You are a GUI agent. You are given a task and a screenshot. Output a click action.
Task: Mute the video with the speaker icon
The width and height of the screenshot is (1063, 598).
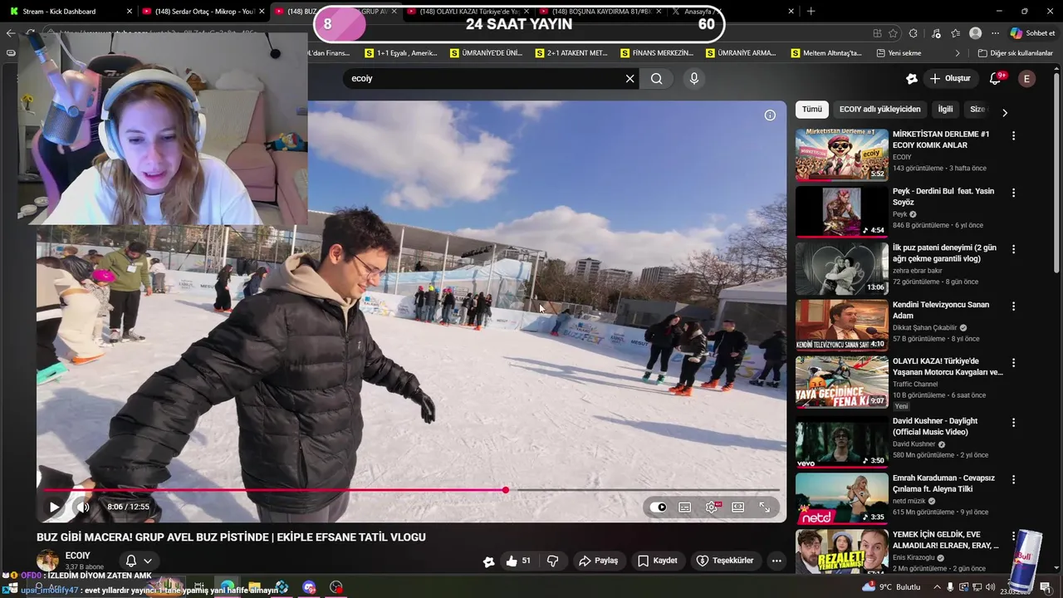click(x=83, y=507)
